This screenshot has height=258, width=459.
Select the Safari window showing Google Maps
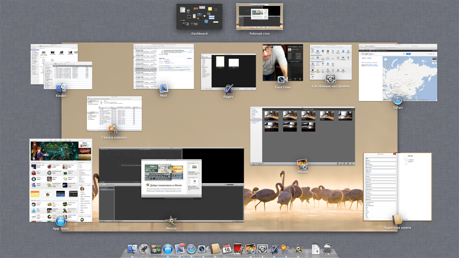(398, 72)
